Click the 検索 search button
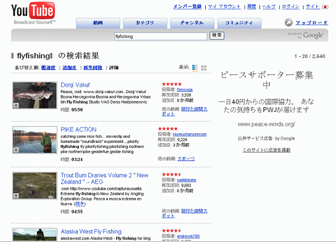336x242 pixels. point(217,36)
